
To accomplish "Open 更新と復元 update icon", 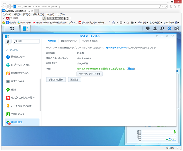I will click(9, 123).
